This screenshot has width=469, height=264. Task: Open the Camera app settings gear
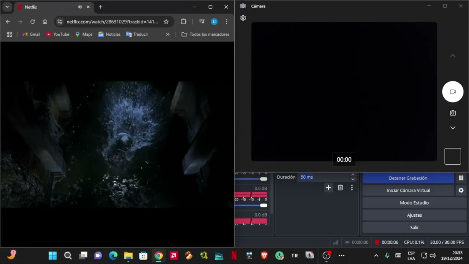click(x=243, y=18)
